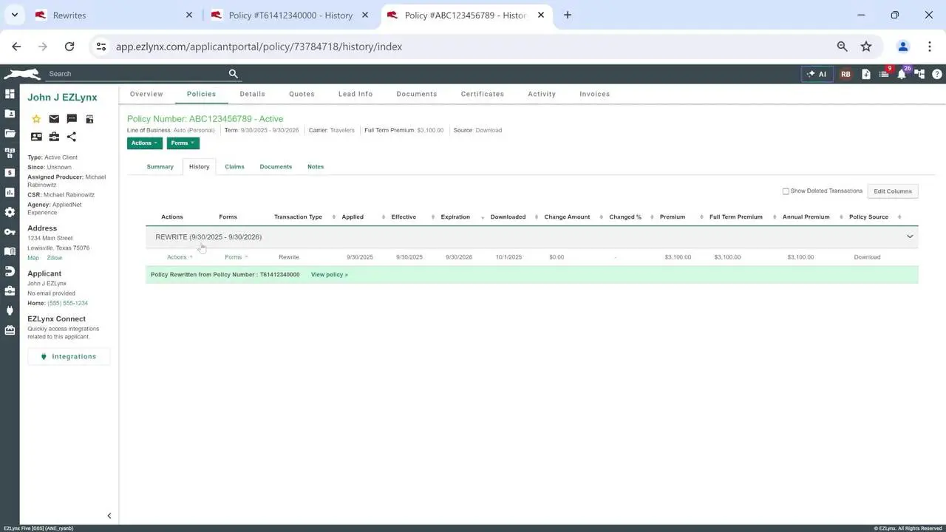Click the Integrations button
Screen dimensions: 946x532
[69, 357]
